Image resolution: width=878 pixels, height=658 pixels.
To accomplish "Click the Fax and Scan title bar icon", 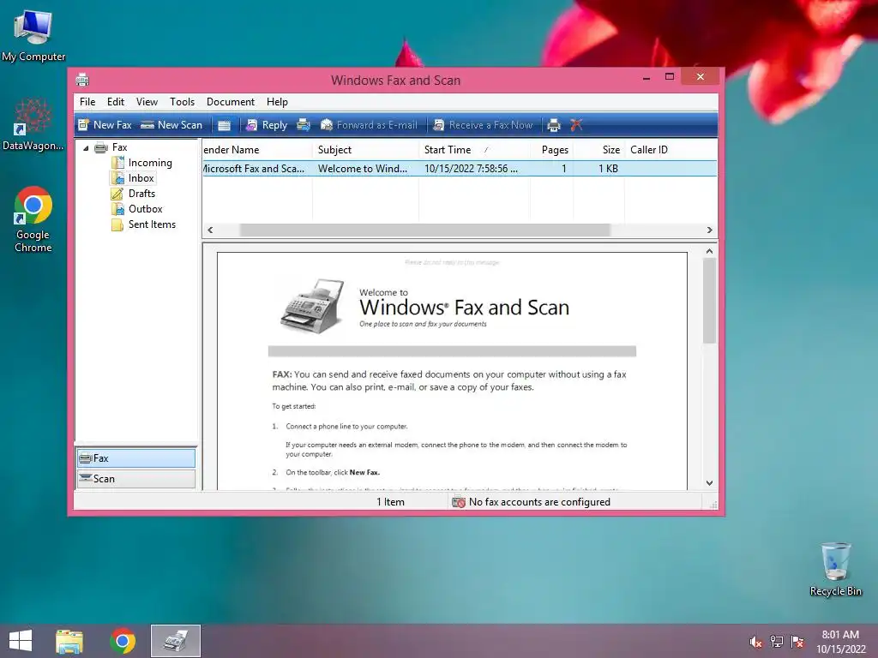I will tap(82, 80).
